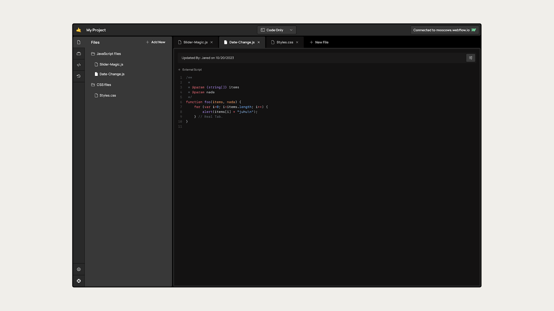Viewport: 554px width, 311px height.
Task: Click the help lifebuoy icon in sidebar
Action: pos(79,281)
